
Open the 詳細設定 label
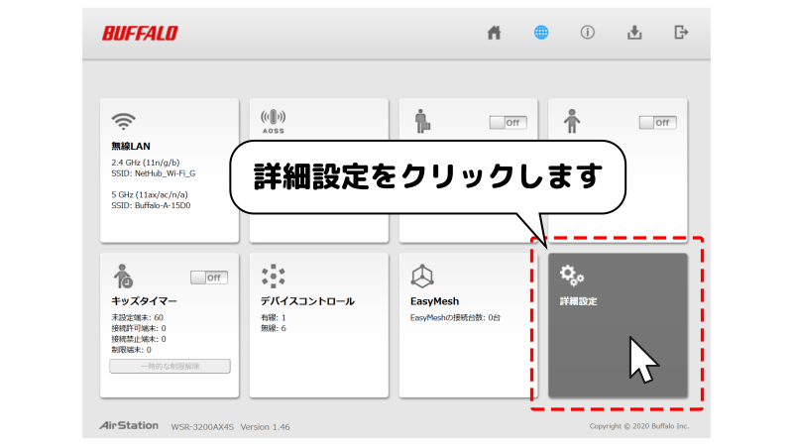click(579, 301)
